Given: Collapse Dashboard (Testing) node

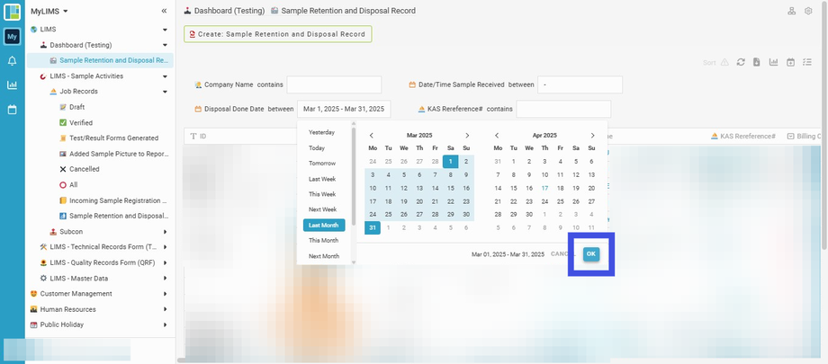Looking at the screenshot, I should tap(165, 45).
